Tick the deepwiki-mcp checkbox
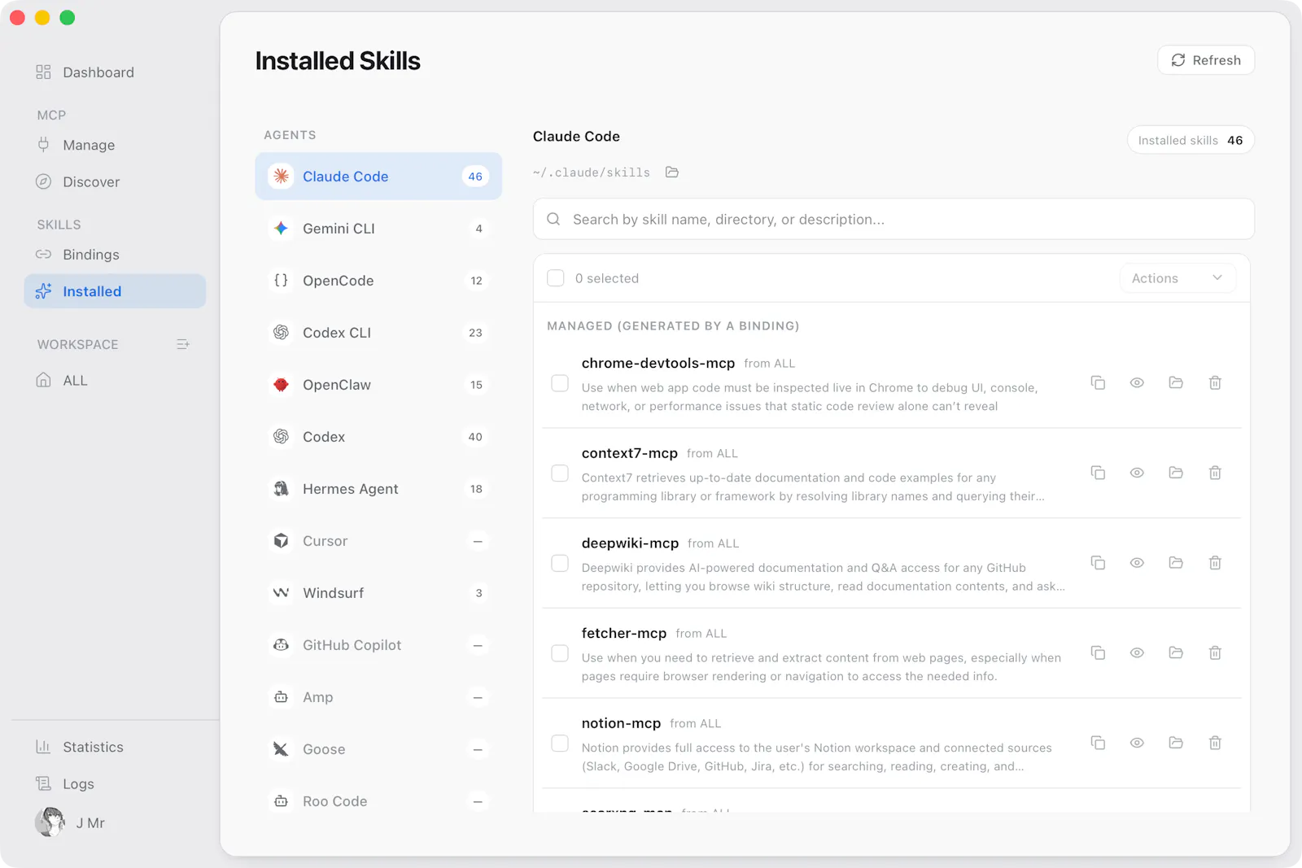Screen dimensions: 1302x868 point(560,563)
